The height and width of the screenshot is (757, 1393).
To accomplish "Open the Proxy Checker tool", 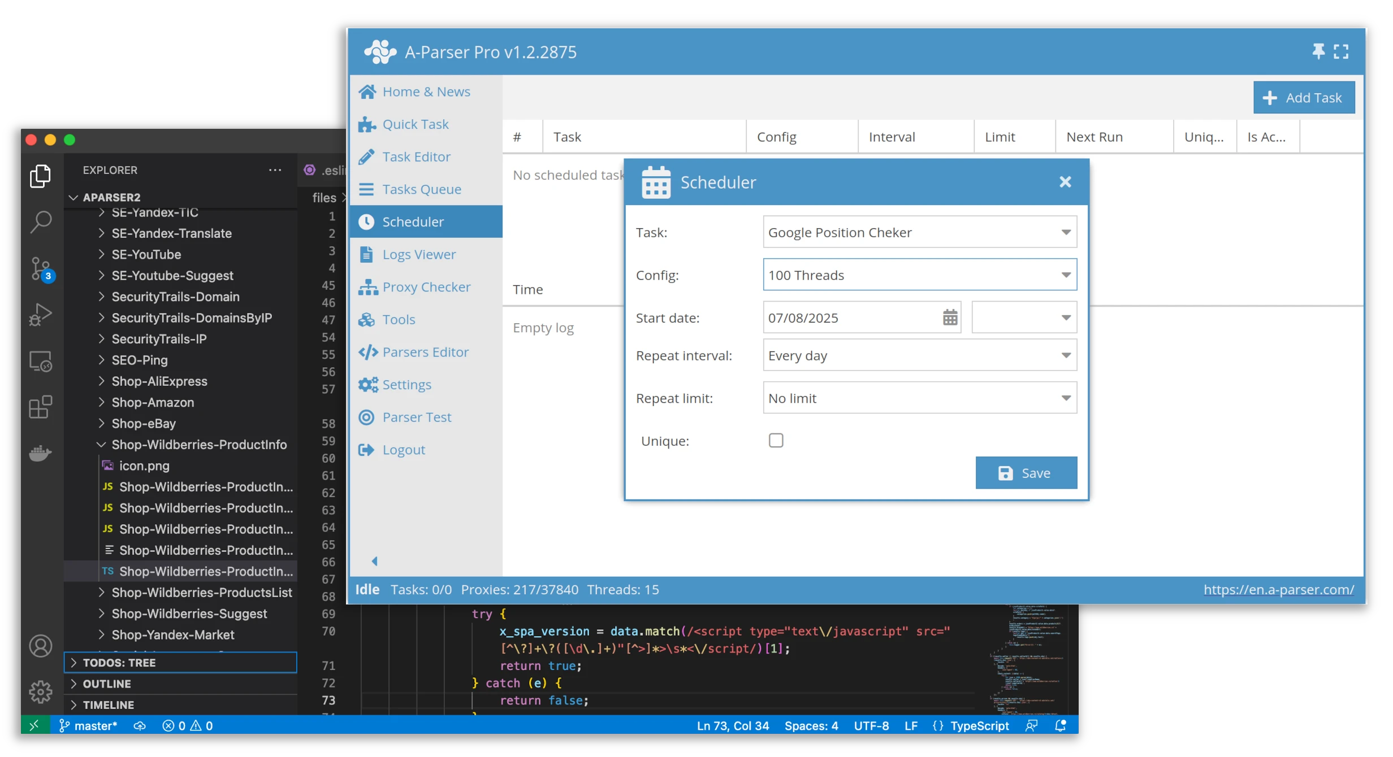I will (427, 287).
